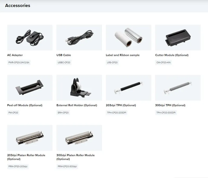This screenshot has width=208, height=178.
Task: View the External Roll Holder picture
Action: (x=79, y=88)
